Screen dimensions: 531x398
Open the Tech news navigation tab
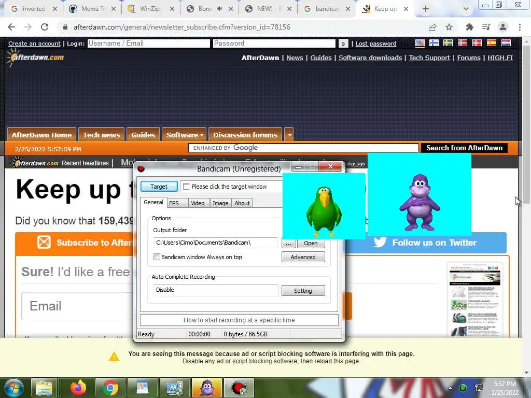point(101,135)
